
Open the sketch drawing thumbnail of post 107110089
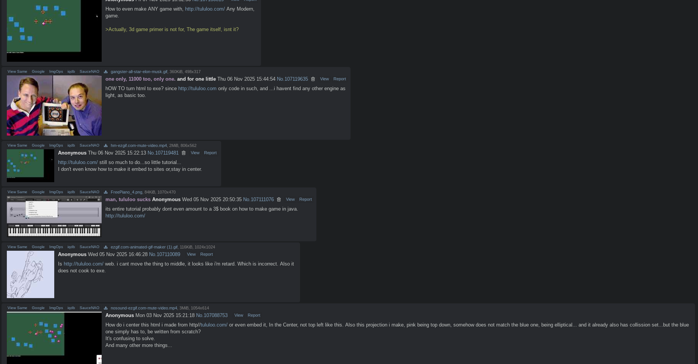30,274
